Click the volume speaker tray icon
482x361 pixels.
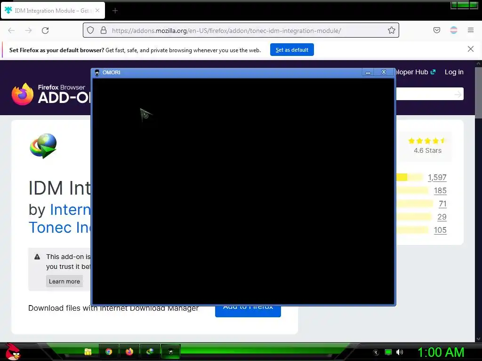(x=399, y=352)
